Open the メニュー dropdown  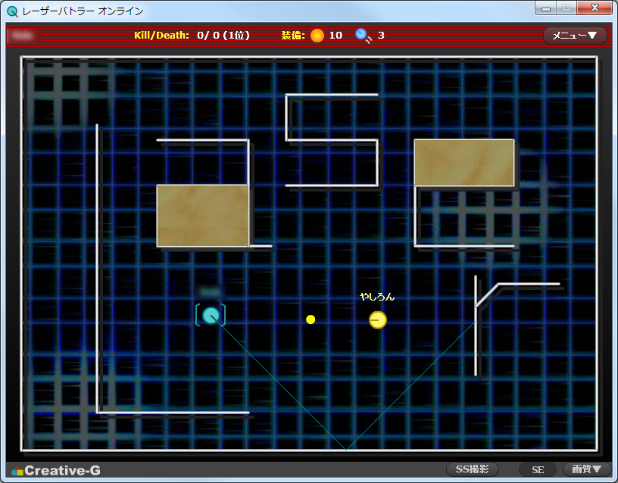575,36
